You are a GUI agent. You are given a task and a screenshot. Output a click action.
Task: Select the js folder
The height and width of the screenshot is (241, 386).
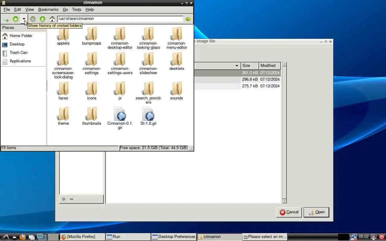pyautogui.click(x=120, y=91)
